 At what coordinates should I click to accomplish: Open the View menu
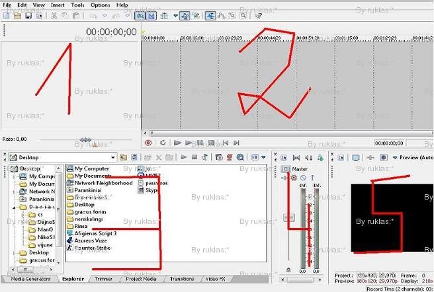(x=39, y=5)
